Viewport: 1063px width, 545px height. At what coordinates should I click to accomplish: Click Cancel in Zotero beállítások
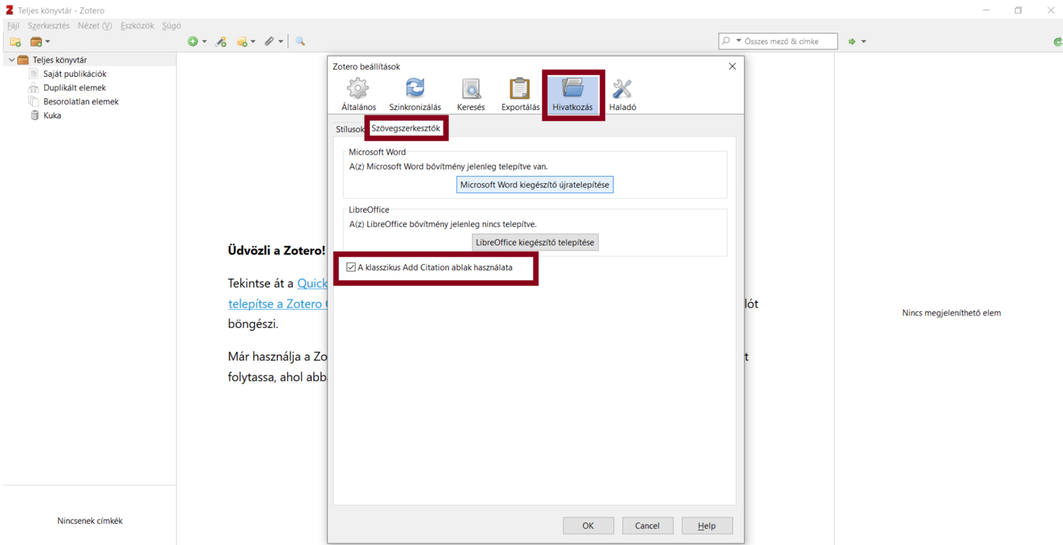(x=647, y=526)
